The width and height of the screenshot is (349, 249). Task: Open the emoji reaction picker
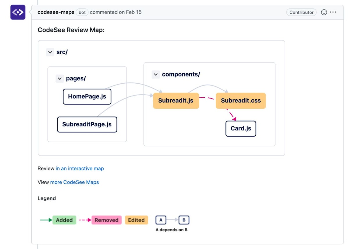pyautogui.click(x=324, y=12)
